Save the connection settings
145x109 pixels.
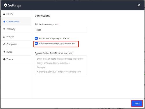click(x=137, y=103)
